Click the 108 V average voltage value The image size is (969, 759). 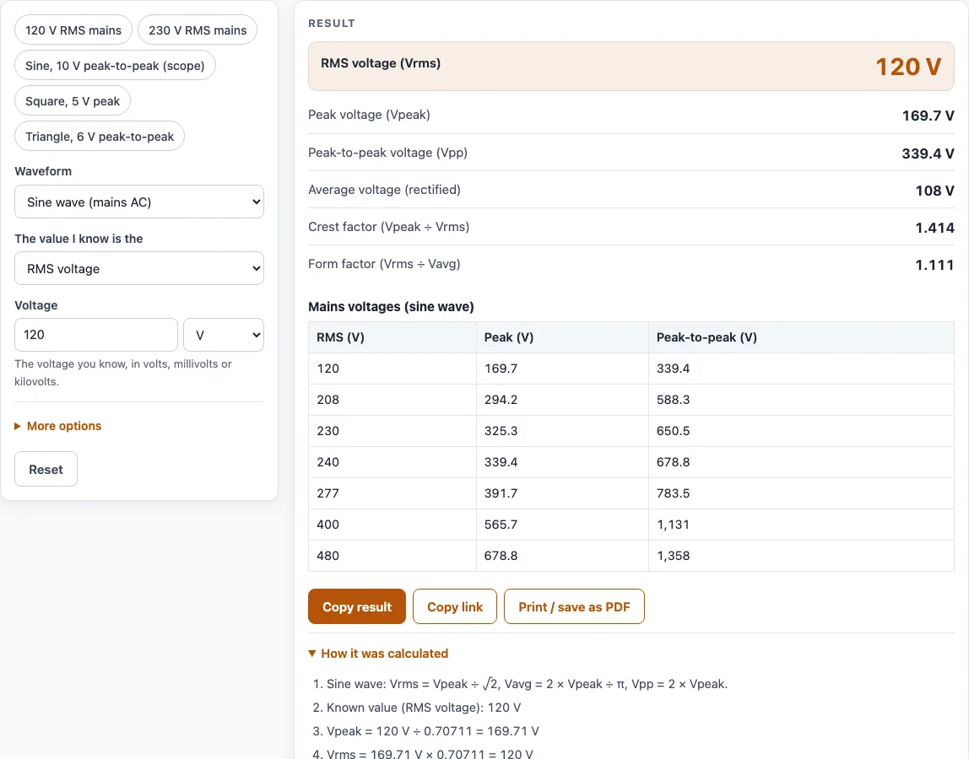[x=935, y=191]
